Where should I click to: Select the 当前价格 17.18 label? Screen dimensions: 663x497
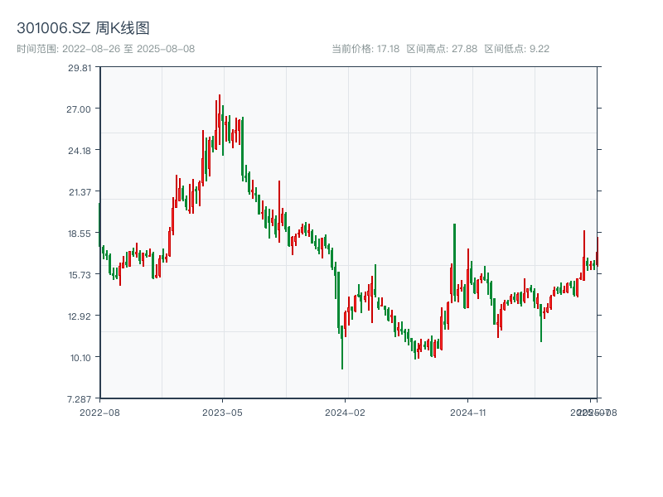pos(365,49)
